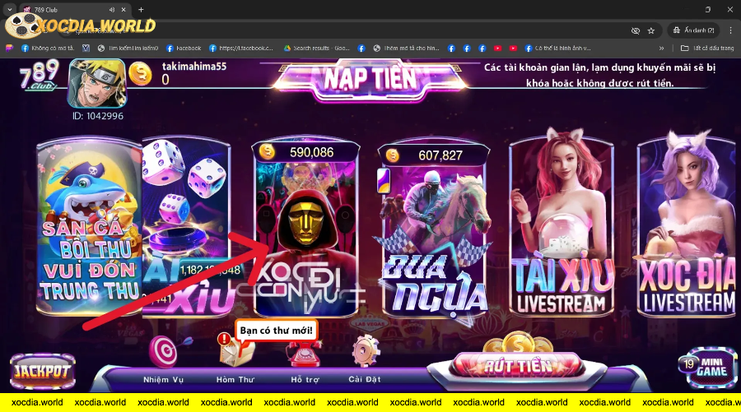Viewport: 741px width, 412px height.
Task: Launch the Săn Cá fishing game card
Action: pyautogui.click(x=89, y=226)
